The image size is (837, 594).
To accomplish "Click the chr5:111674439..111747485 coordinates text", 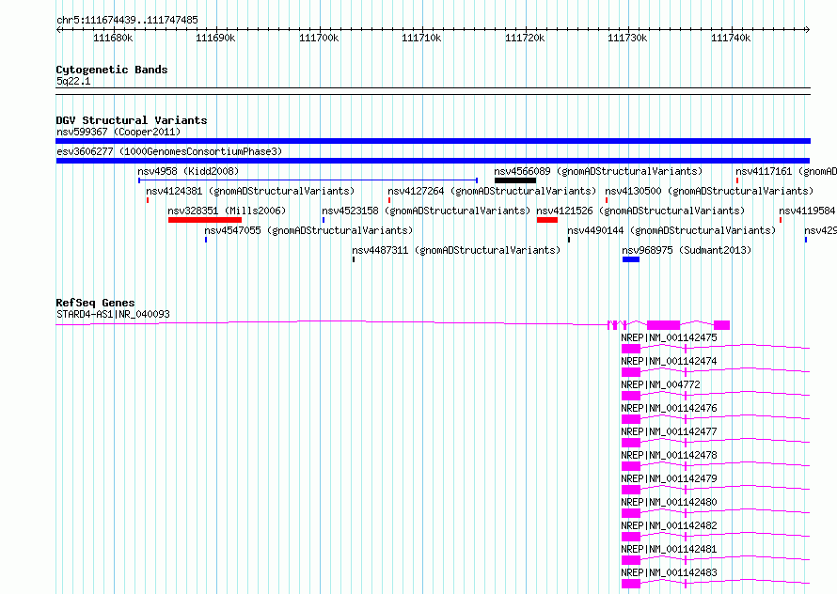I will [127, 20].
